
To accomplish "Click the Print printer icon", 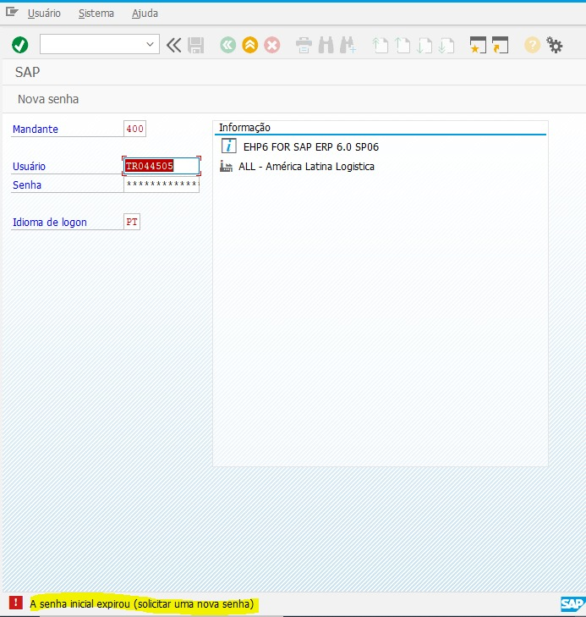I will pyautogui.click(x=304, y=45).
